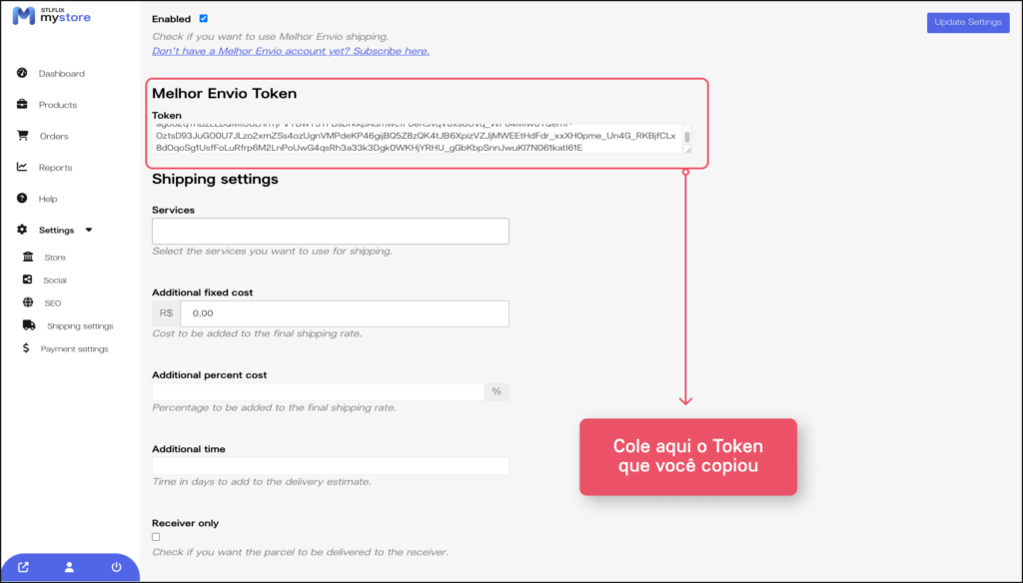Collapse the Settings menu arrow
Image resolution: width=1023 pixels, height=583 pixels.
[89, 230]
